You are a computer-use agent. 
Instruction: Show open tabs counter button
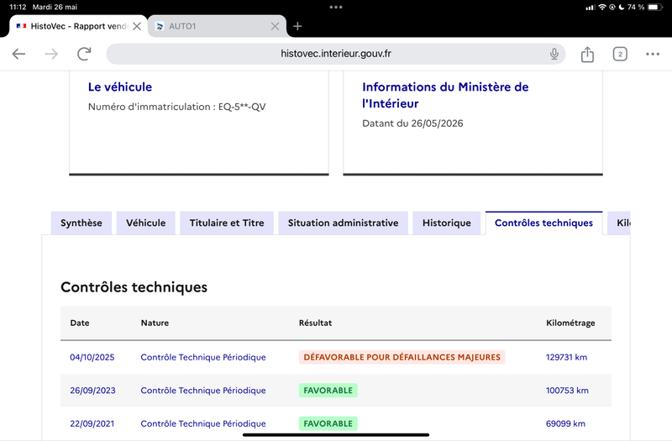[620, 54]
